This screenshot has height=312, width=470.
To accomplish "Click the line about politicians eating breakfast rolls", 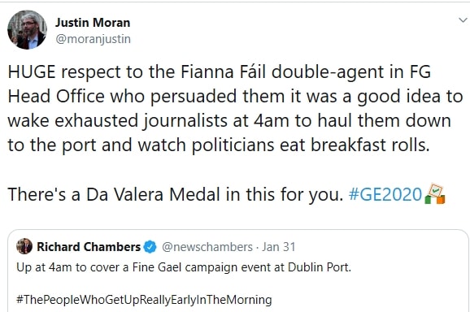I will point(219,145).
